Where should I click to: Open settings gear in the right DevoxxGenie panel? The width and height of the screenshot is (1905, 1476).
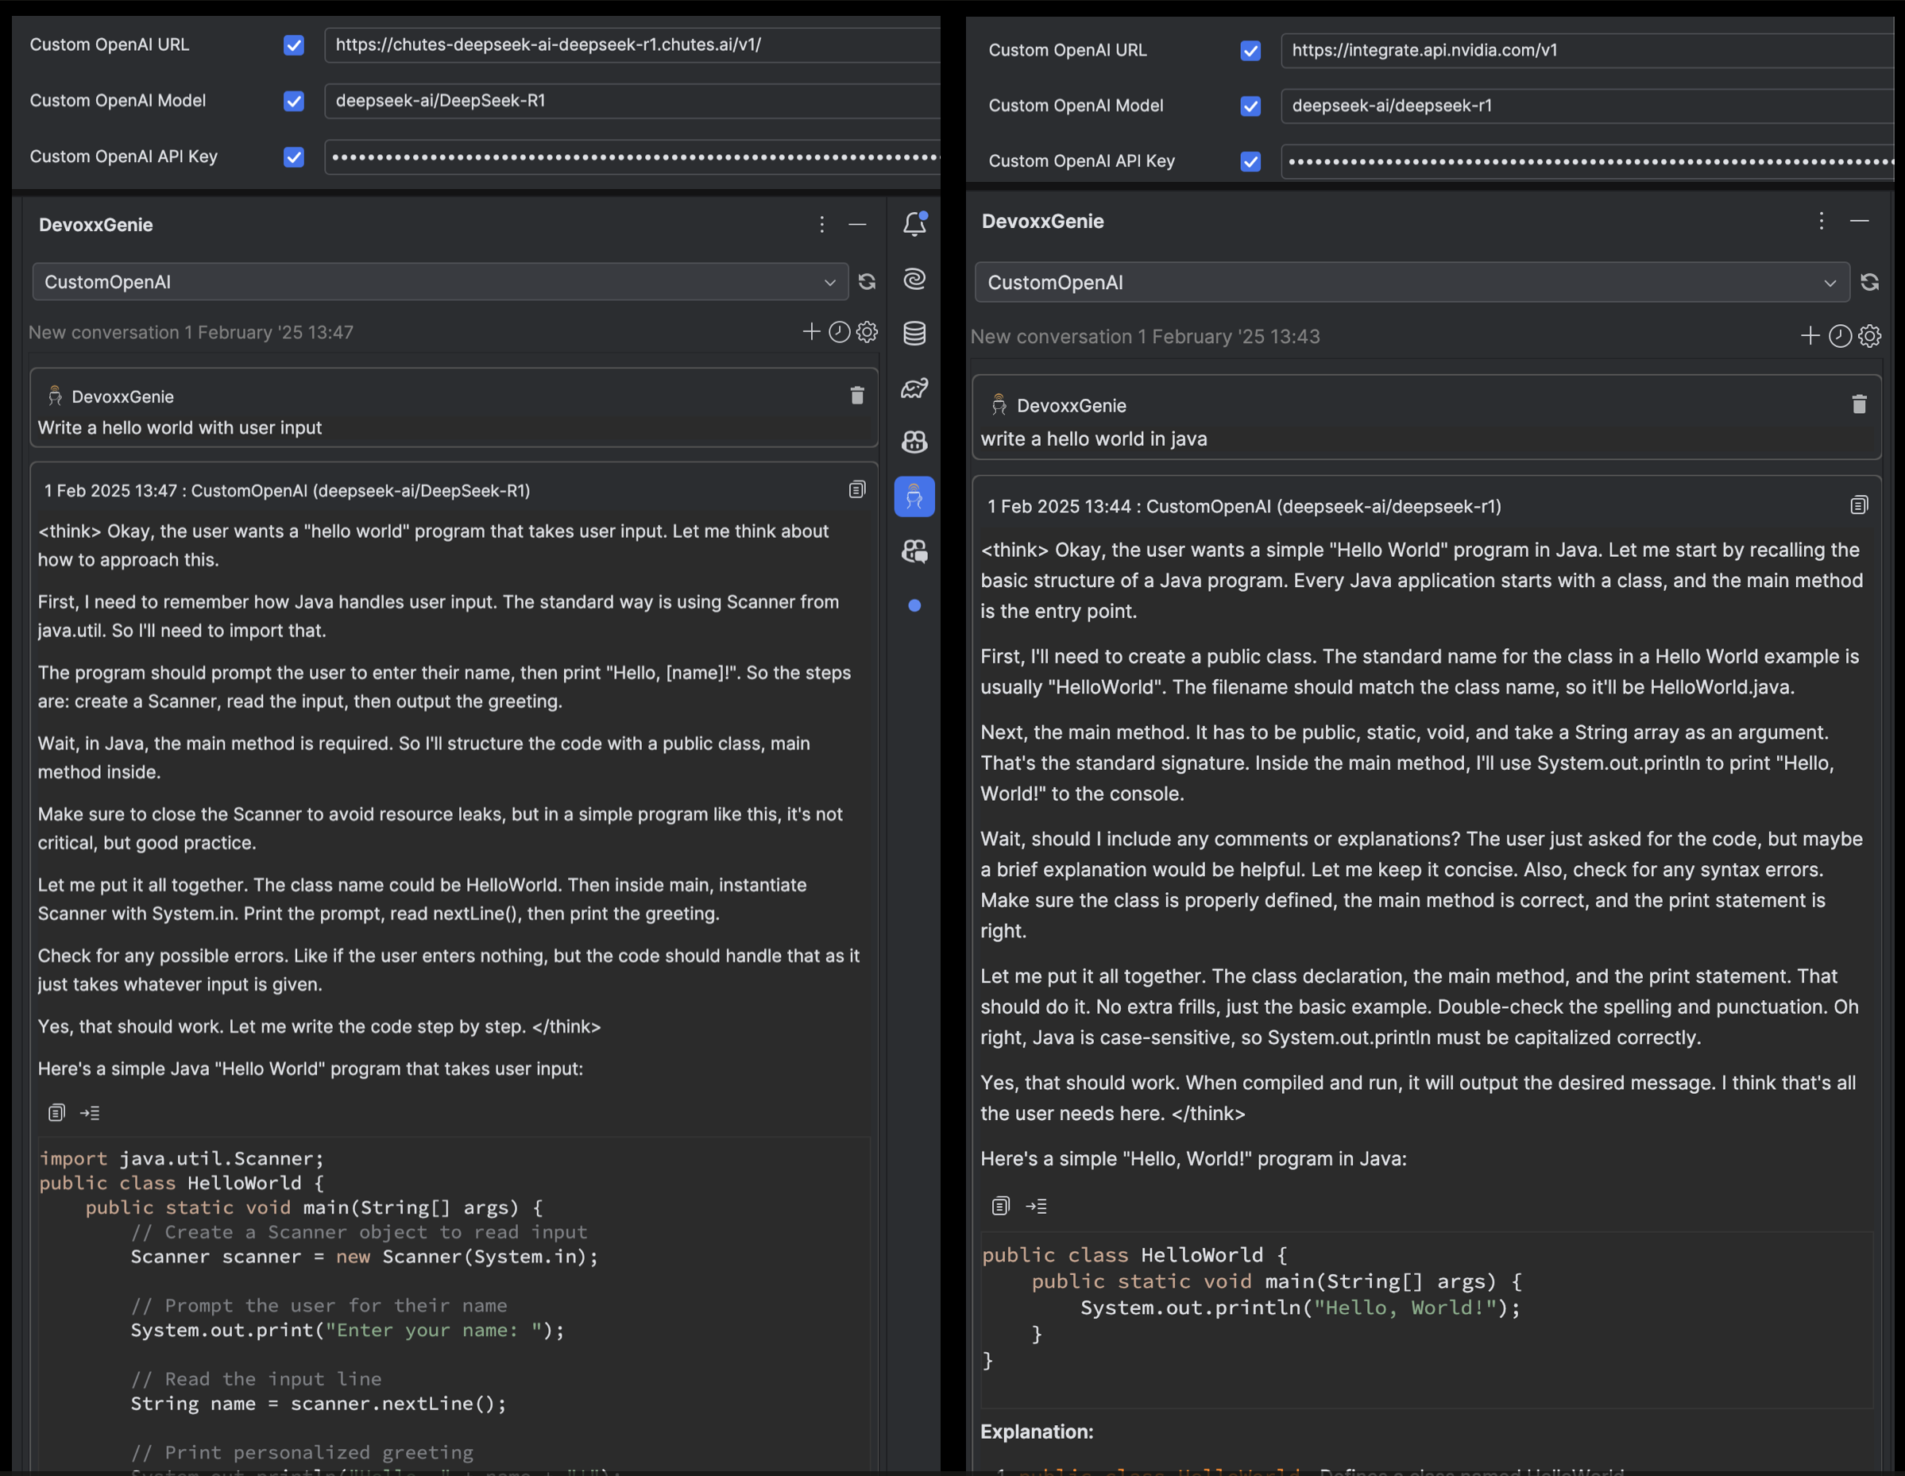coord(1869,336)
